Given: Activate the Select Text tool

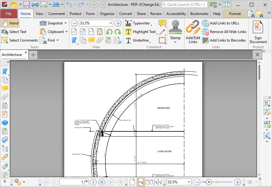Looking at the screenshot, I should [14, 32].
